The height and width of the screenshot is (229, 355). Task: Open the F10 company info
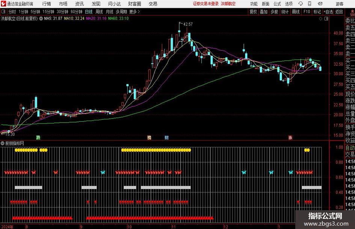click(x=307, y=12)
